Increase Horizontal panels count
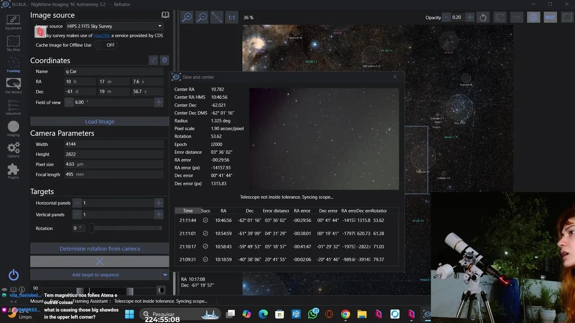Viewport: 575px width, 323px height. 159,203
